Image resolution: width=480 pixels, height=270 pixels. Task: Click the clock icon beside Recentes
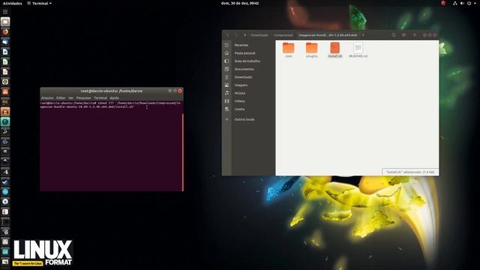[226, 45]
